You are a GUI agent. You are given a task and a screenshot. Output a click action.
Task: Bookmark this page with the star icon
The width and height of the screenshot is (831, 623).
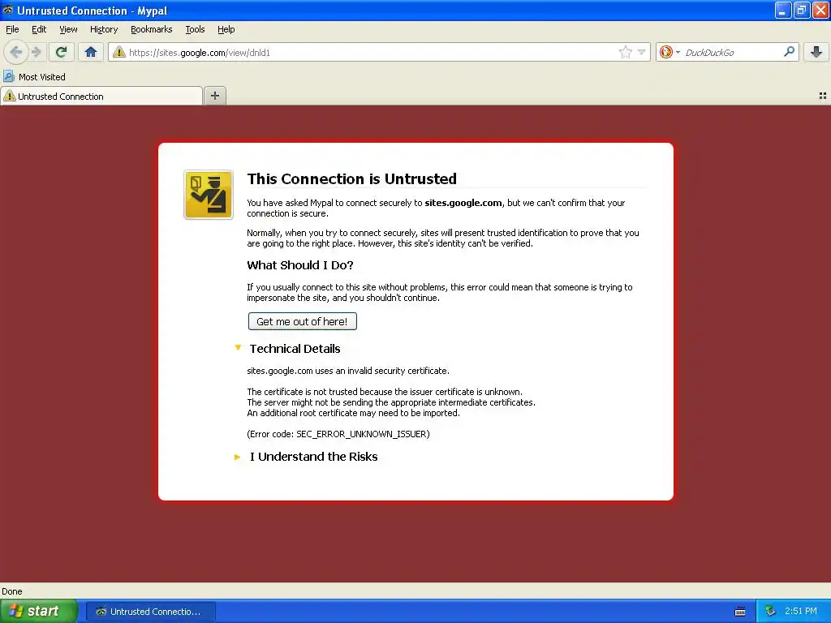626,52
